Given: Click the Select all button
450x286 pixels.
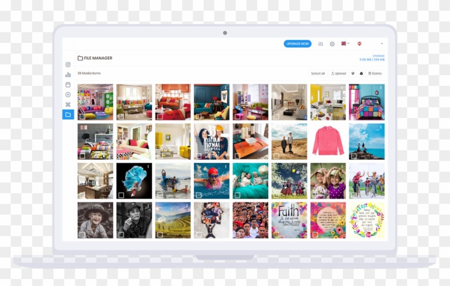Looking at the screenshot, I should point(318,74).
